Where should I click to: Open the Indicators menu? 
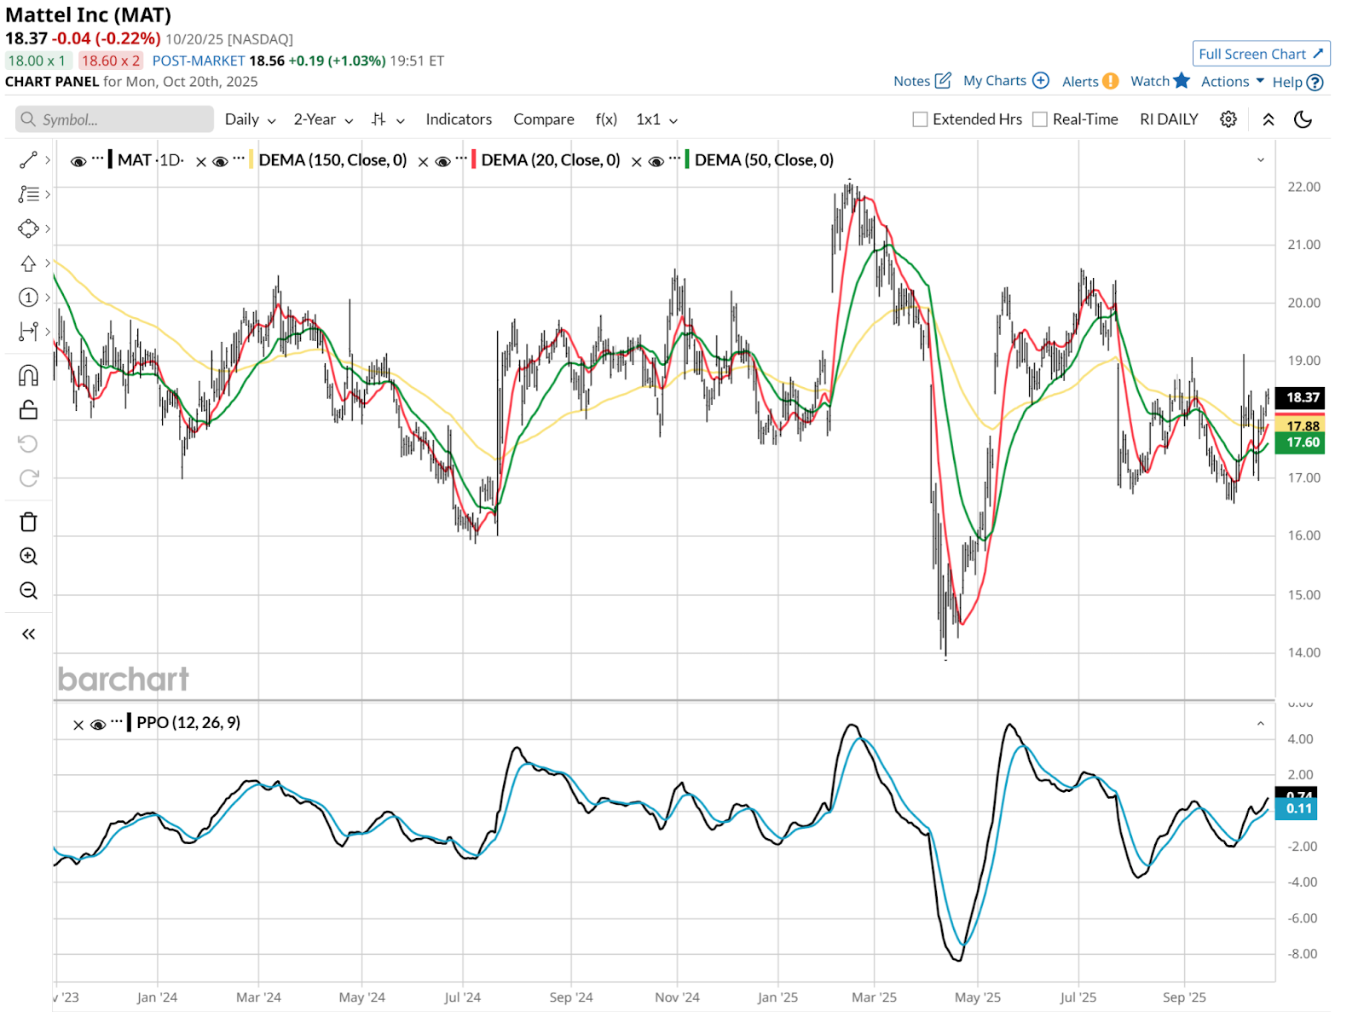coord(459,119)
